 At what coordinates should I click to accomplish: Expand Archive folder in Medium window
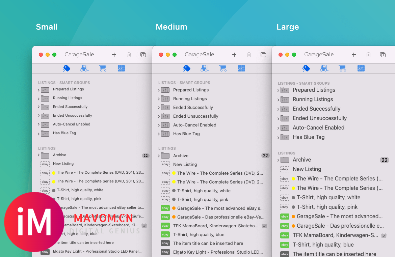tap(159, 156)
